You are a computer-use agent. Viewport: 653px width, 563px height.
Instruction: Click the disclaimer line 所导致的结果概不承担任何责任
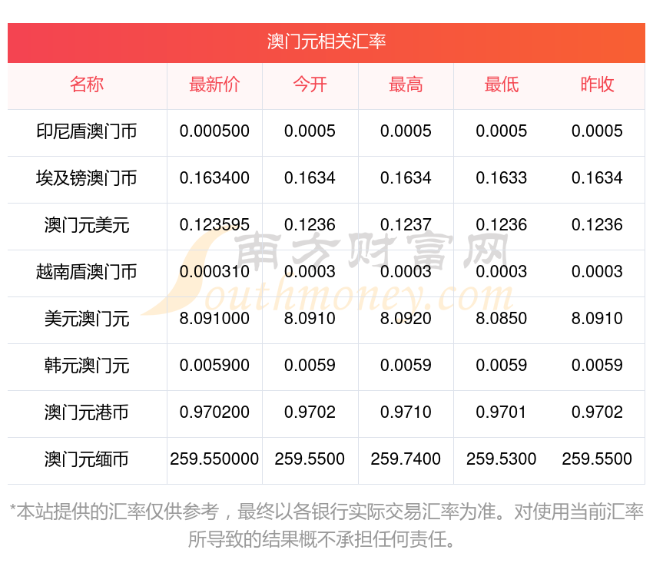click(320, 539)
